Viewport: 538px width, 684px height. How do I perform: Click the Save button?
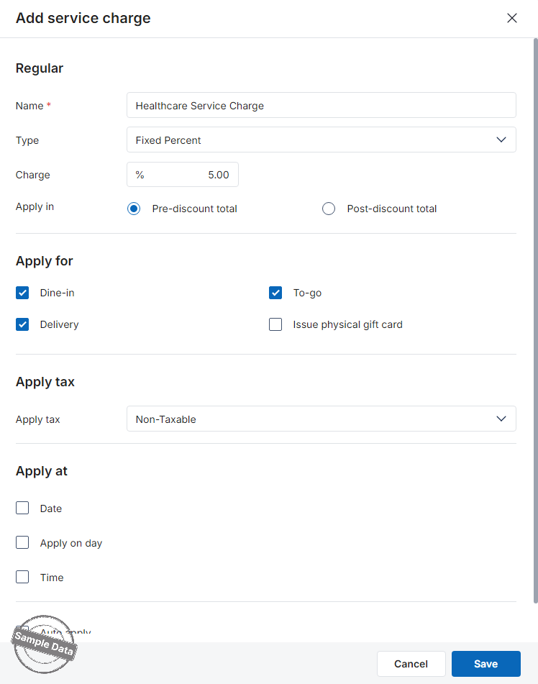tap(485, 664)
